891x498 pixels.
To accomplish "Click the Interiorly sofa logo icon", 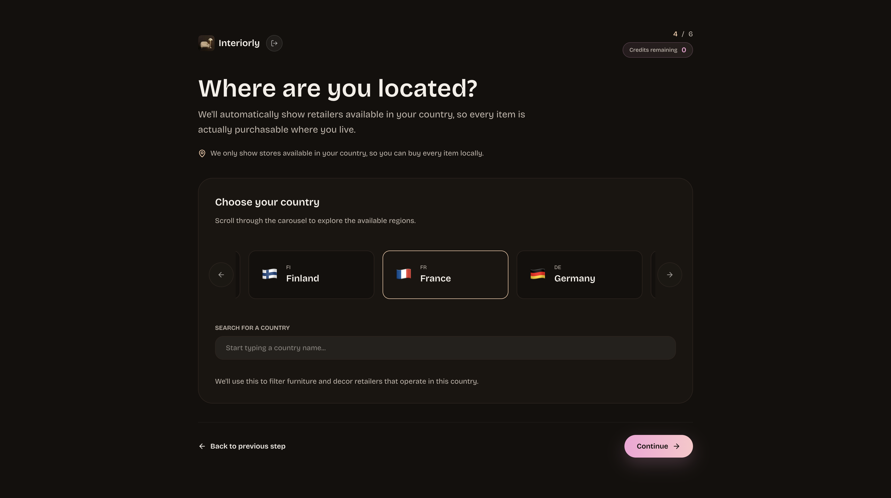I will click(207, 43).
